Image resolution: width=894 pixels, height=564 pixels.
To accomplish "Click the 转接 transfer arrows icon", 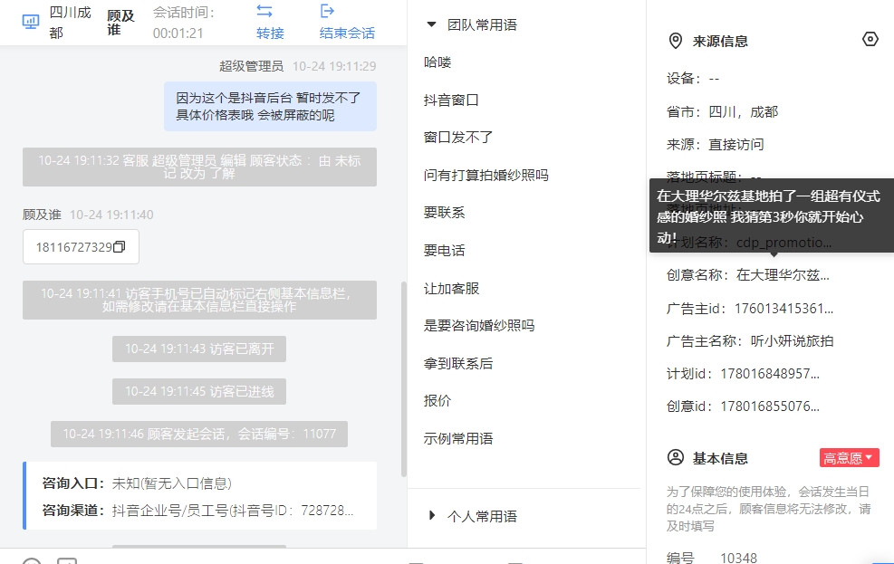I will click(264, 11).
